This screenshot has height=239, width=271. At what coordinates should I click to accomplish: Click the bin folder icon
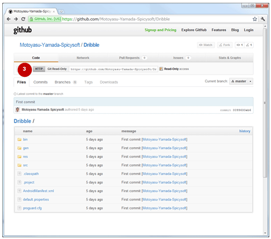click(19, 139)
